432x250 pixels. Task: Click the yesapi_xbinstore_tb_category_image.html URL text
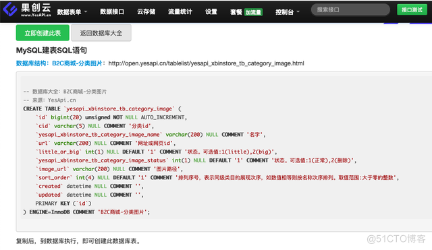coord(206,63)
